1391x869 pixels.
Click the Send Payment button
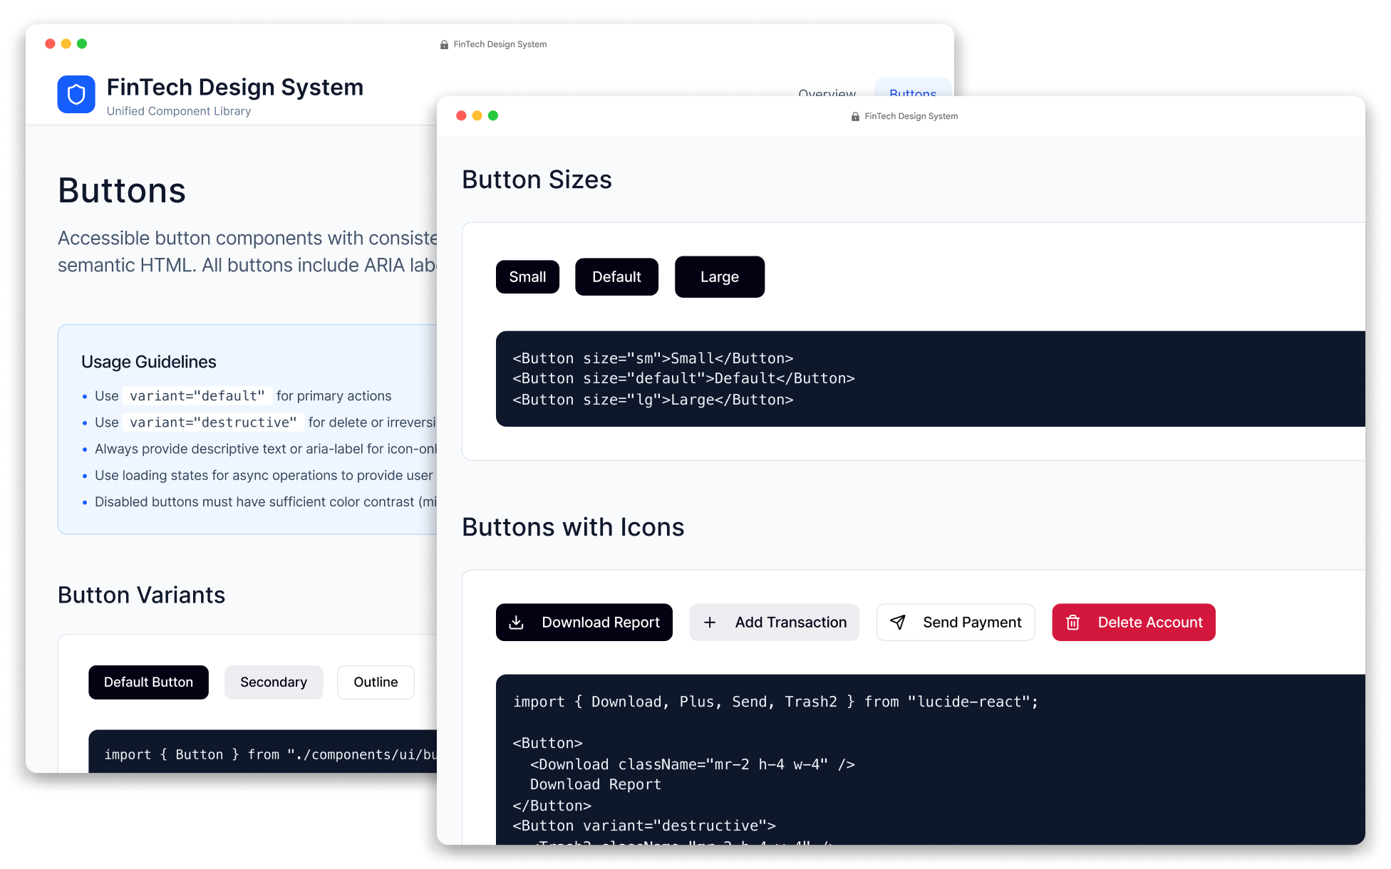(x=956, y=623)
